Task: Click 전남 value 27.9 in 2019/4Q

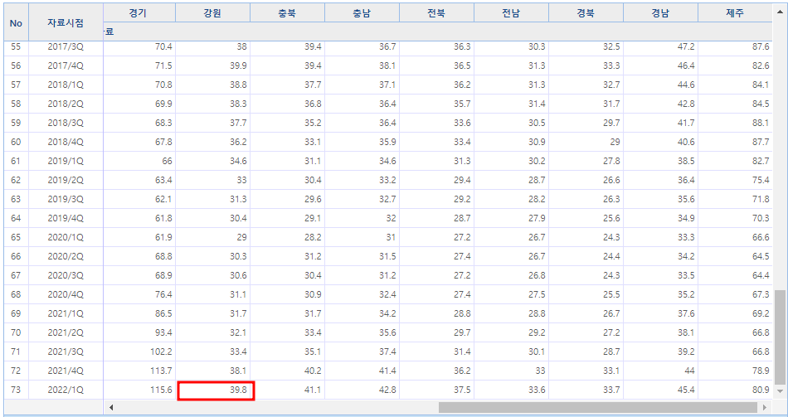Action: [x=511, y=219]
